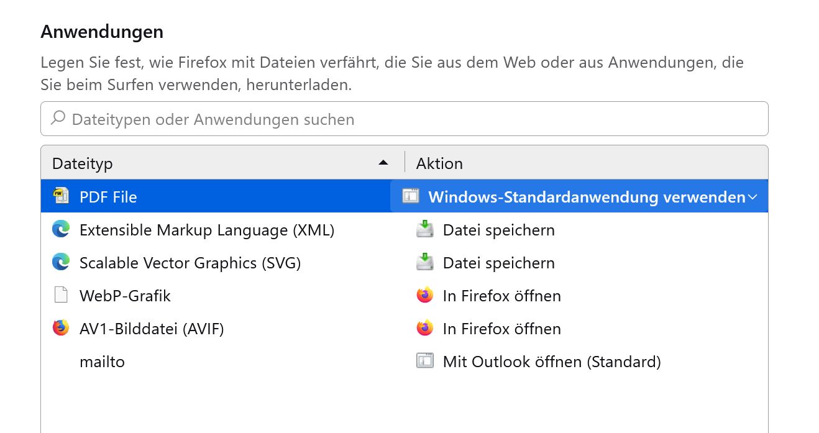This screenshot has width=819, height=433.
Task: Click the Firefox icon beside AV1-Bilddatei
Action: tap(61, 328)
